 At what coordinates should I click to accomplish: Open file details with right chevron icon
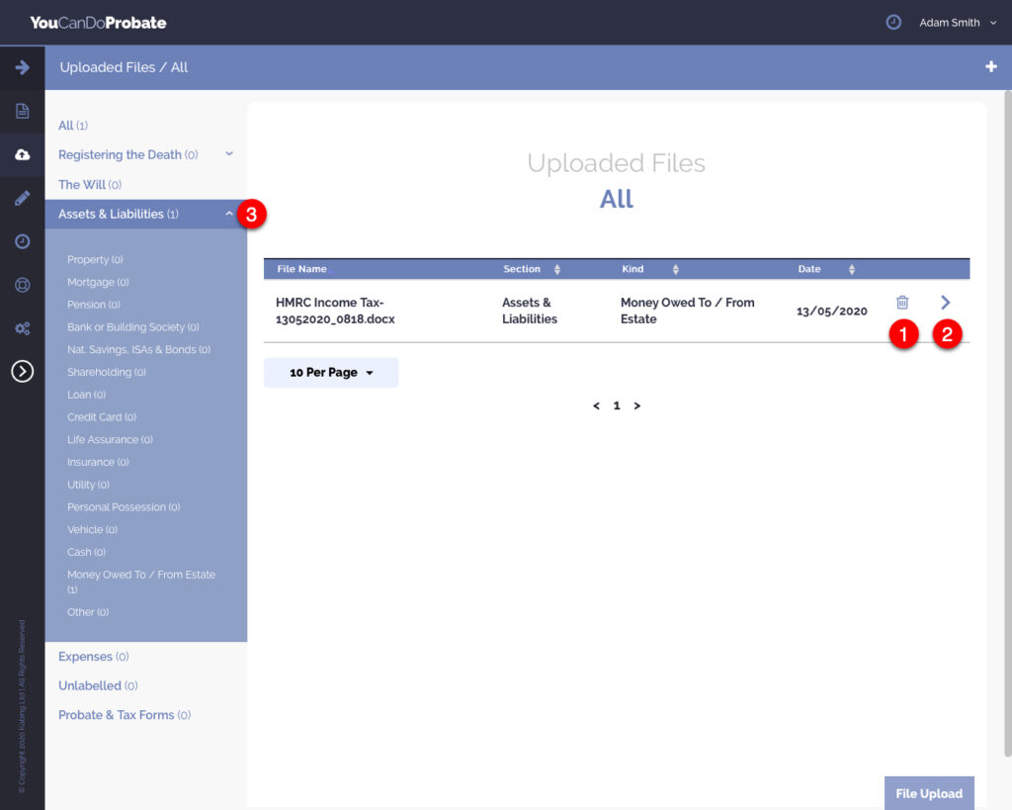tap(945, 303)
